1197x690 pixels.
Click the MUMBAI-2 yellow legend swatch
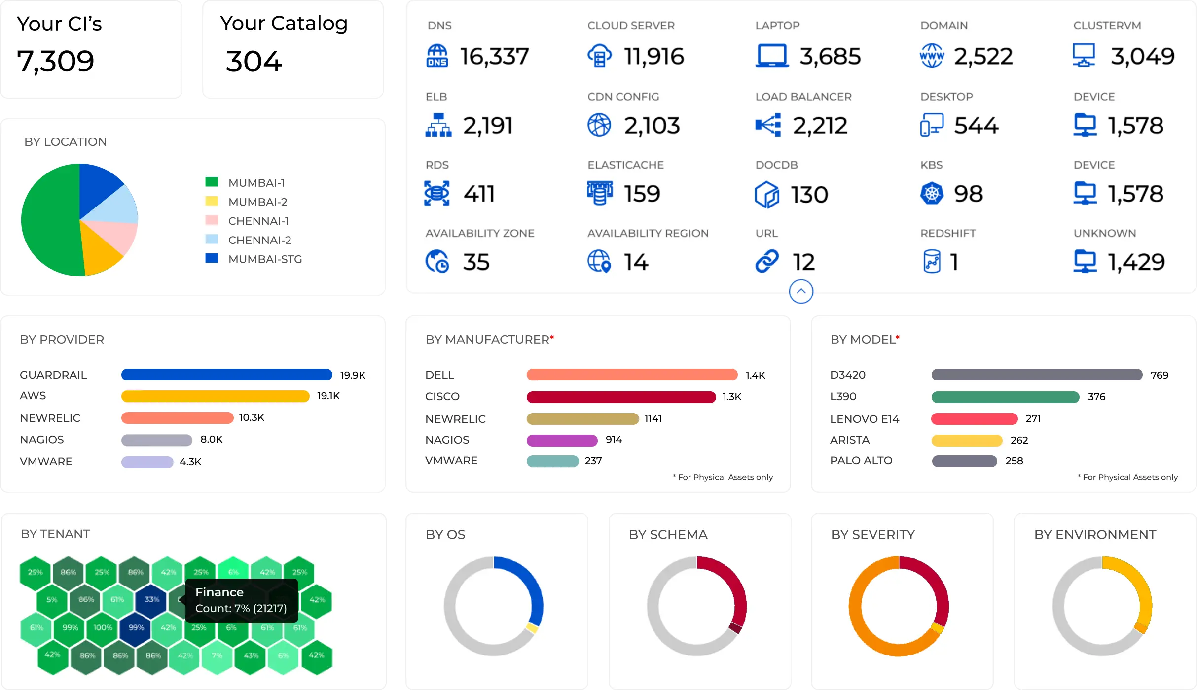(212, 201)
